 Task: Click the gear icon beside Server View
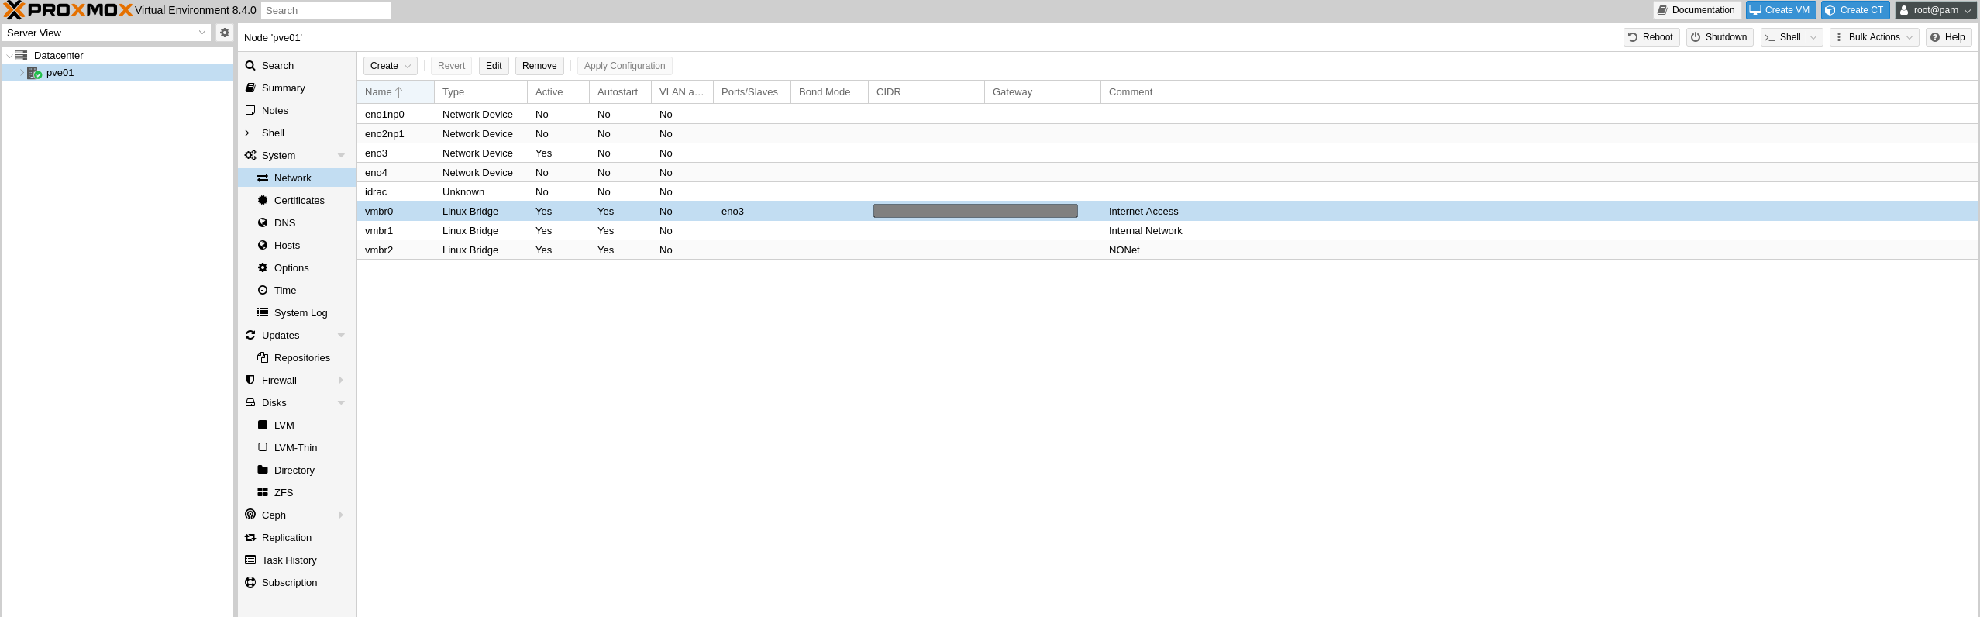(x=225, y=33)
